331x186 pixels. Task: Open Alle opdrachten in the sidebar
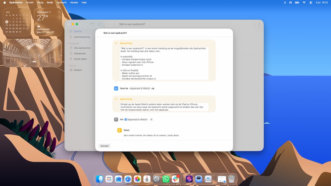tap(80, 48)
